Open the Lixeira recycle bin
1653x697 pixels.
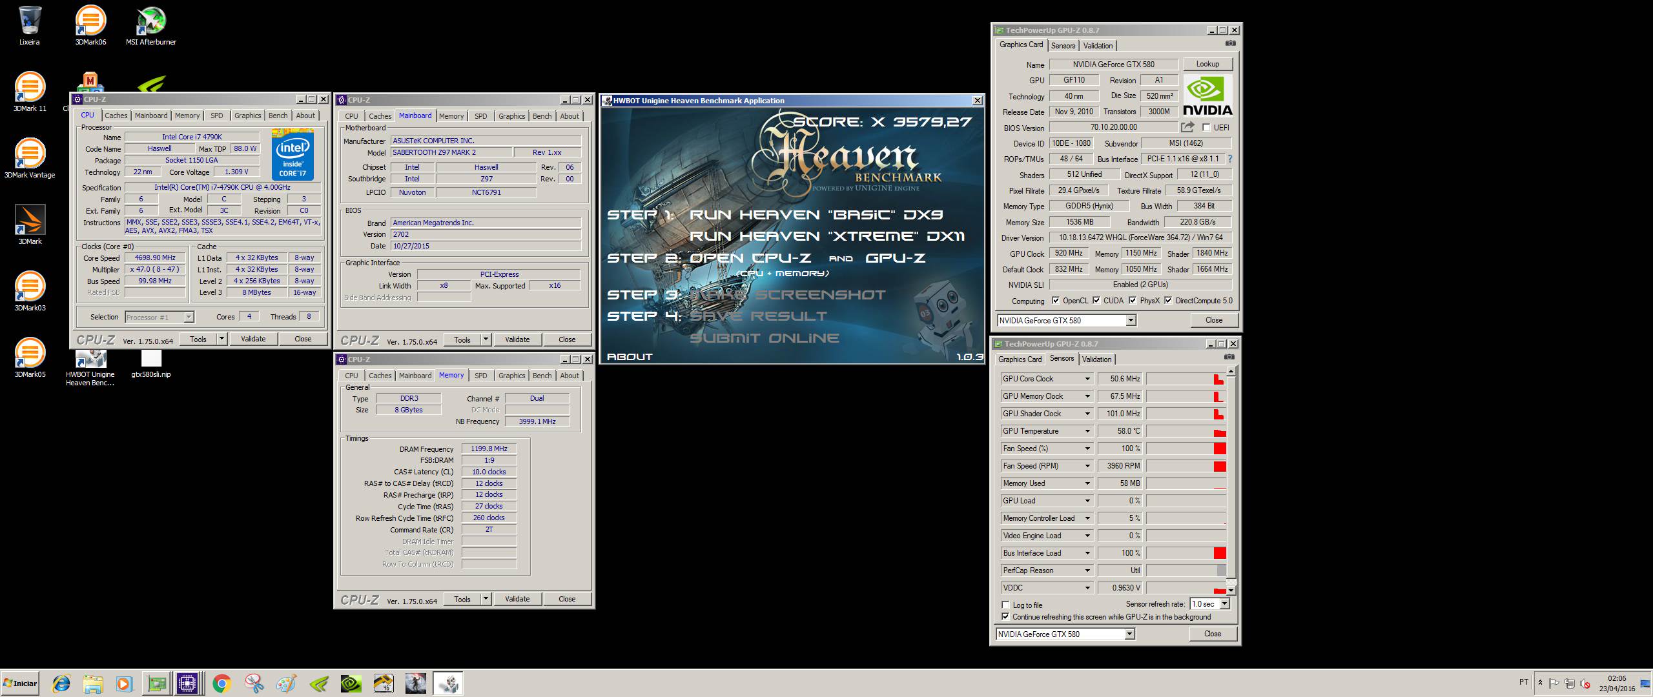click(x=29, y=26)
